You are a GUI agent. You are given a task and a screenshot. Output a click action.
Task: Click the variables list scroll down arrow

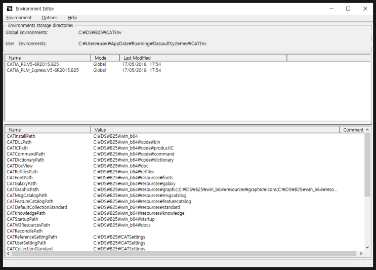367,247
